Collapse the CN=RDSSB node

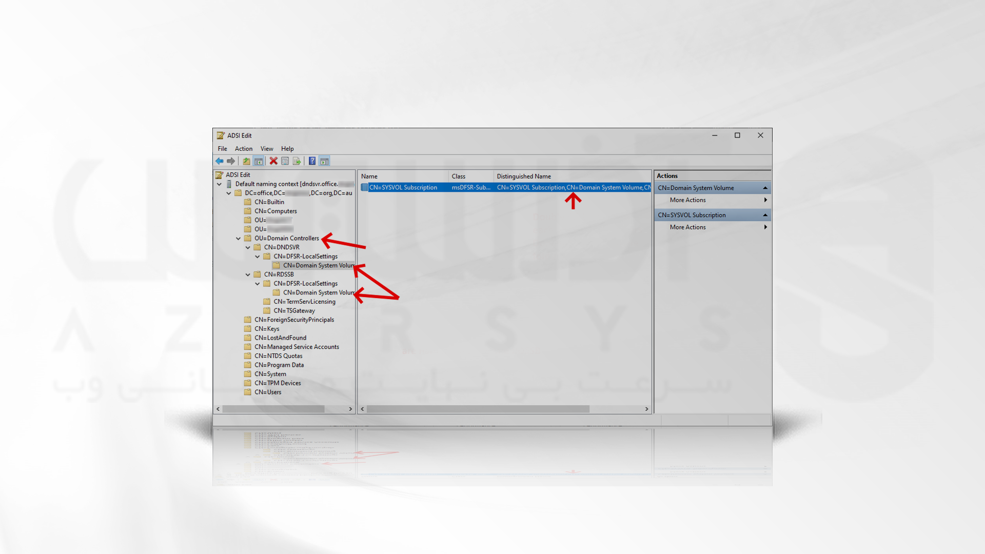248,274
